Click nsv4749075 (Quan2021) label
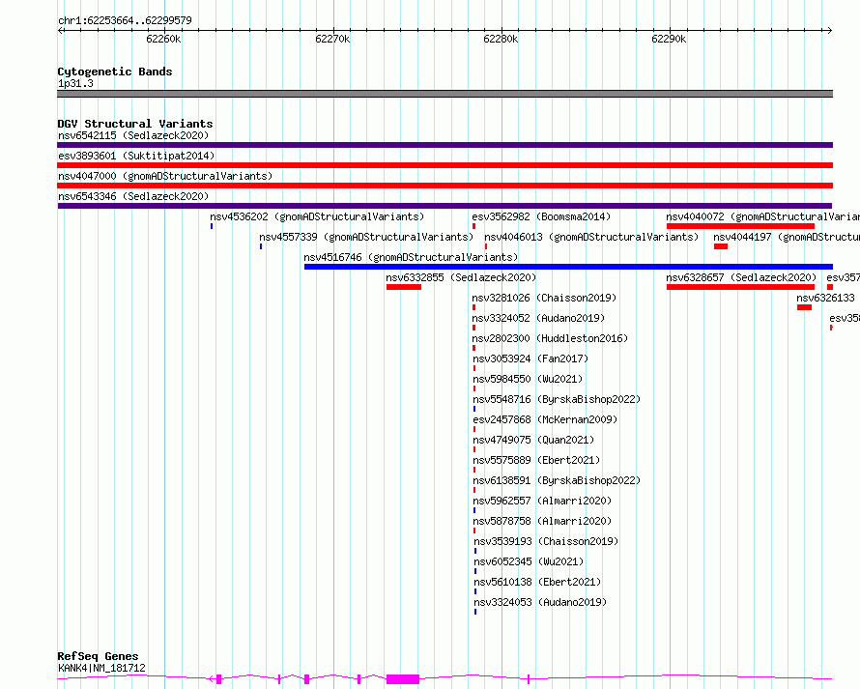This screenshot has width=860, height=689. 533,440
